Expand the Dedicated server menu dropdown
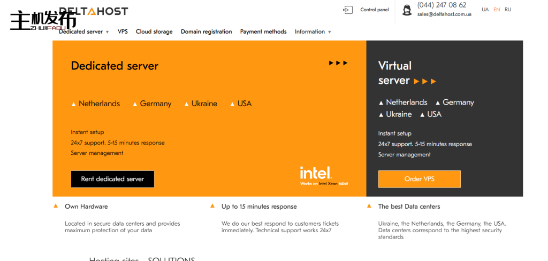Image resolution: width=548 pixels, height=261 pixels. pyautogui.click(x=84, y=31)
